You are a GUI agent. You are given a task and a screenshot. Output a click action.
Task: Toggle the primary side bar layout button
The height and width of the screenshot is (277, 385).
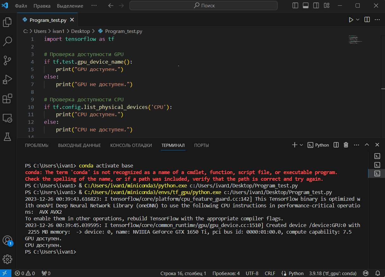(295, 6)
